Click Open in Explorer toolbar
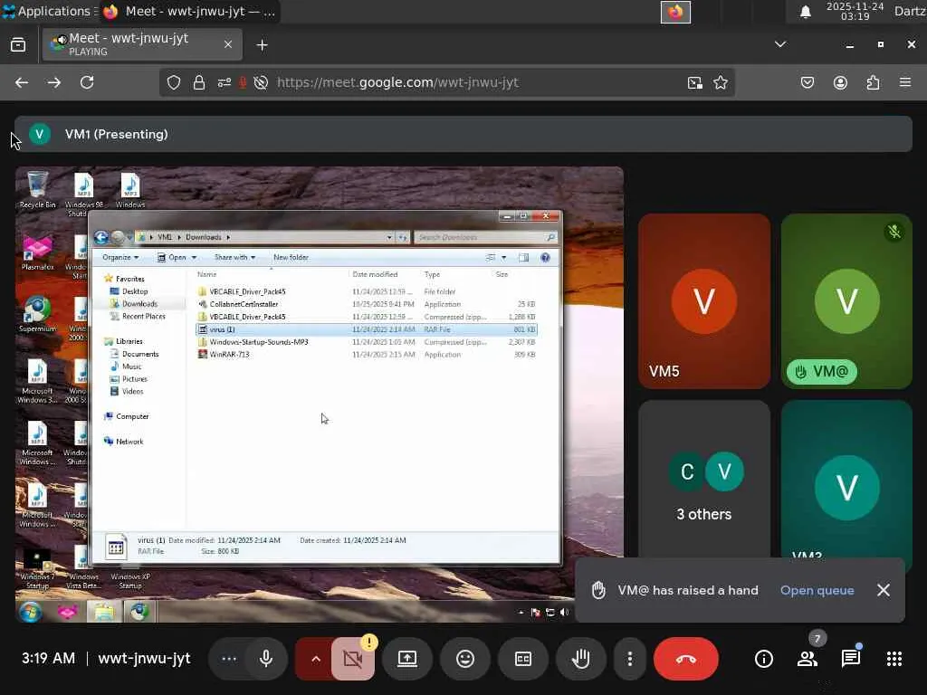 [x=177, y=257]
